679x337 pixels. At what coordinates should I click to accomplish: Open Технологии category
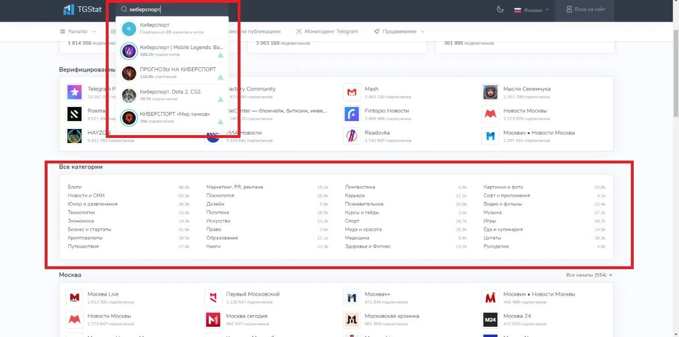pyautogui.click(x=81, y=212)
